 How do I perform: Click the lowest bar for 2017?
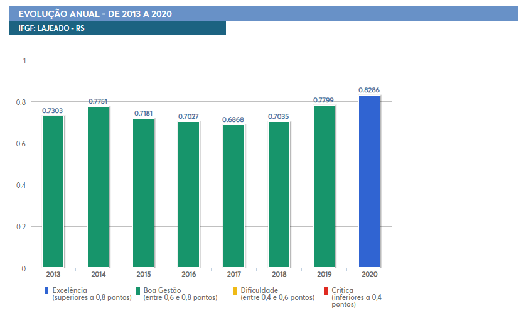click(x=233, y=196)
